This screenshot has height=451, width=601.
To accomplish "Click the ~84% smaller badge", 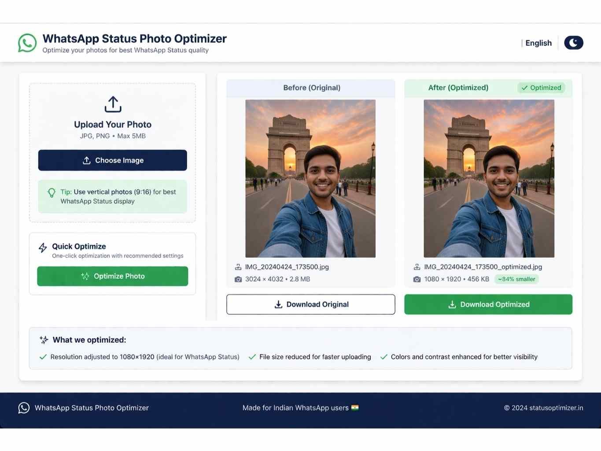I will coord(516,279).
